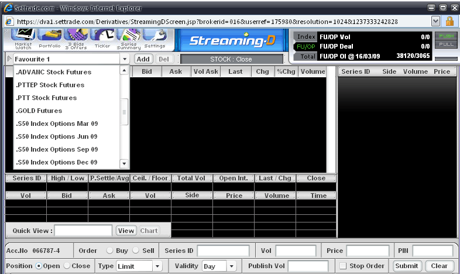460x274 pixels.
Task: Click the Last column header
Action: pyautogui.click(x=236, y=71)
